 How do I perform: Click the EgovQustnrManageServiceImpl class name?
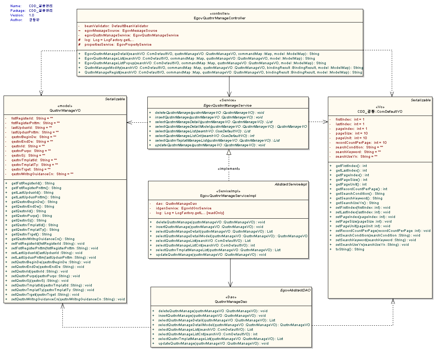228,195
